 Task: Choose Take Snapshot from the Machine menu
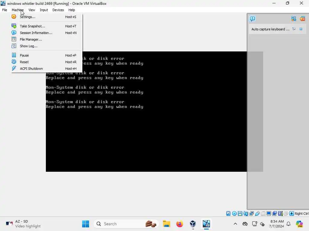point(46,26)
